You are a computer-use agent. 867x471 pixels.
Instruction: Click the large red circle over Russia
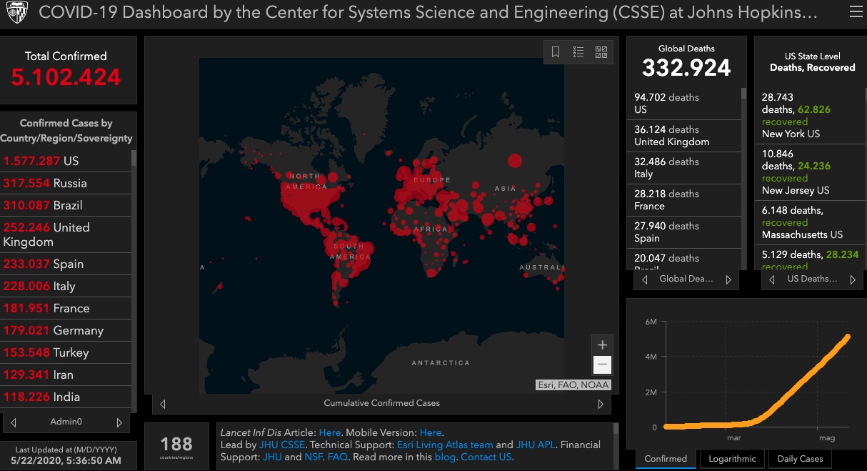click(515, 160)
